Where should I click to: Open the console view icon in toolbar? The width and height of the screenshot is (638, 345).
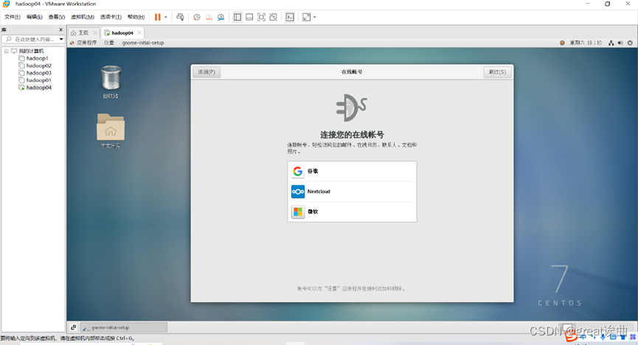click(x=290, y=17)
